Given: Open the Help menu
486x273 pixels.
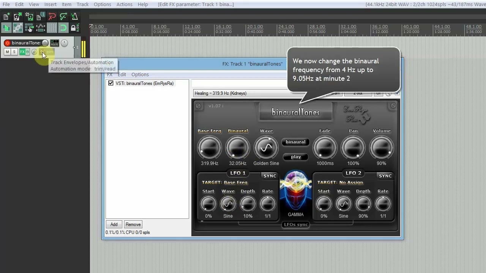Looking at the screenshot, I should coord(143,4).
